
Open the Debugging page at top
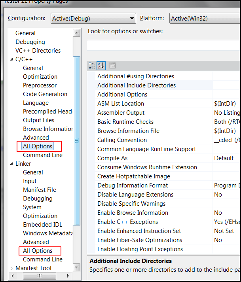tap(30, 42)
